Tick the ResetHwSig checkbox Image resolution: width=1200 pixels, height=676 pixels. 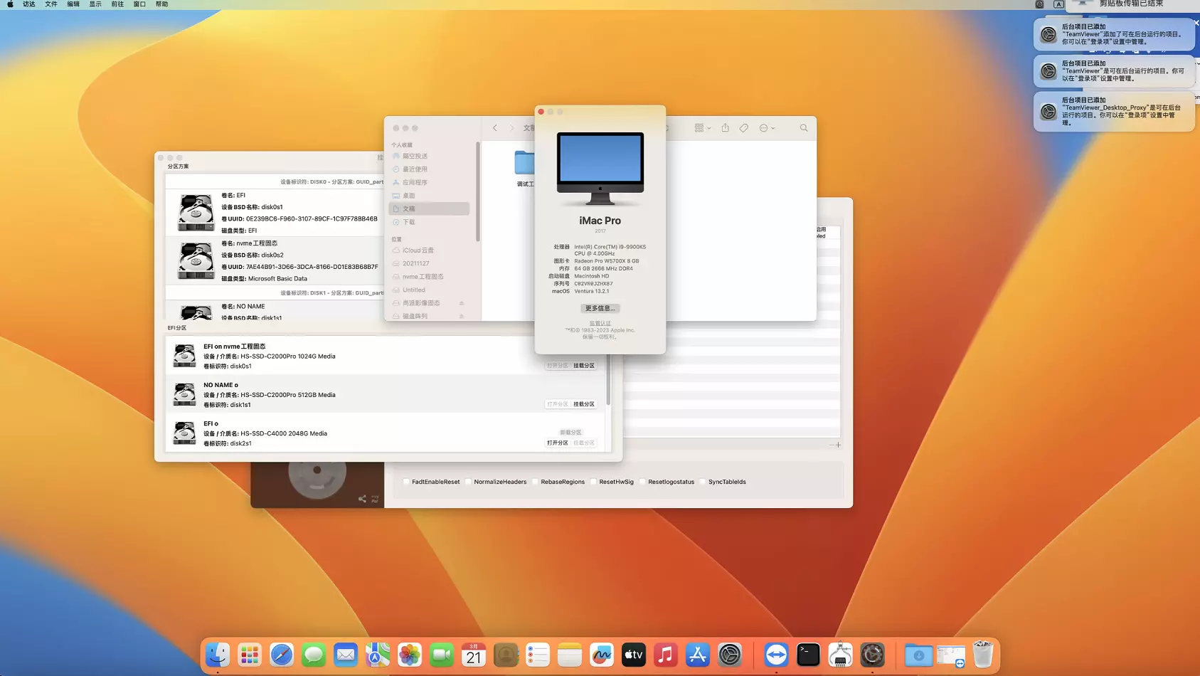point(593,482)
